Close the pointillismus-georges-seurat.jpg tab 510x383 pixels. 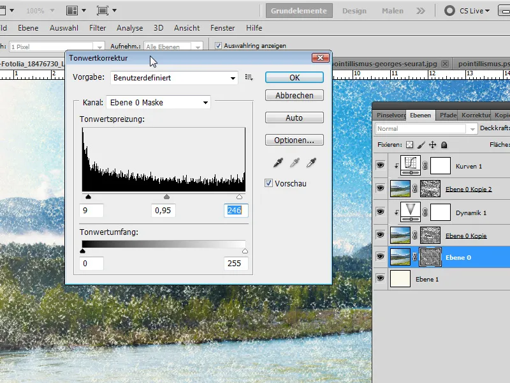445,64
